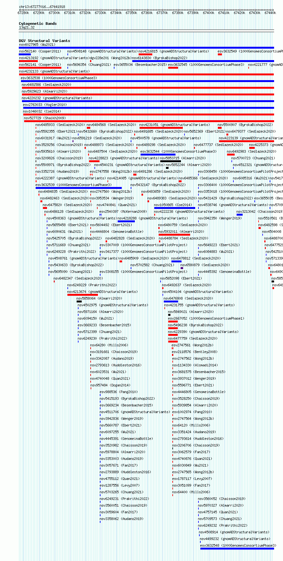This screenshot has width=283, height=561.
Task: Click nsv3358062 (Audano2019) label
Action: [122, 519]
